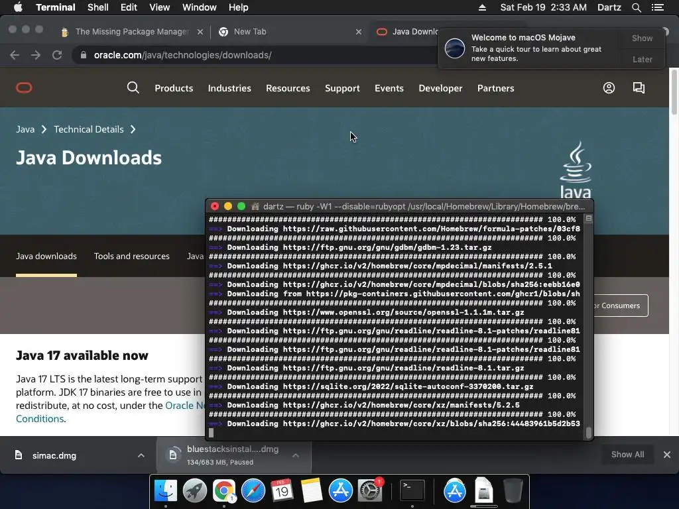679x509 pixels.
Task: Close the New Tab tab
Action: point(359,32)
